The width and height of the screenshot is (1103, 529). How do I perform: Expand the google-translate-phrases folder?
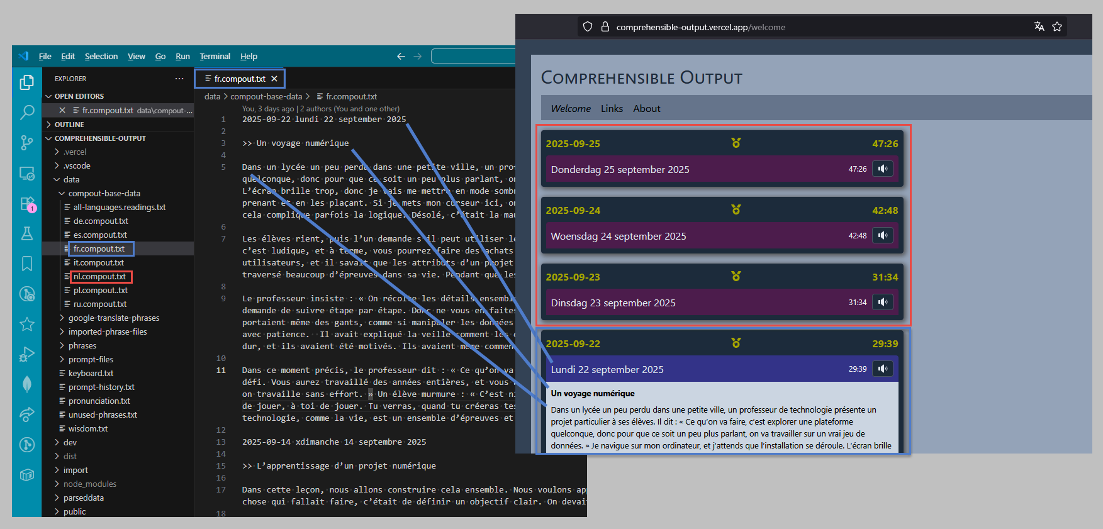(113, 318)
